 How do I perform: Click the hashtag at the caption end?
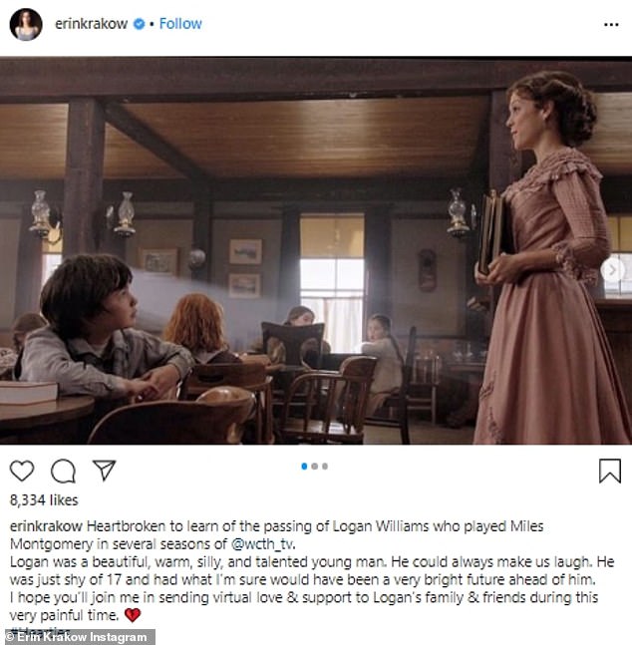(x=40, y=629)
